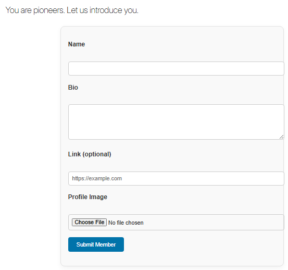
Task: Click gray panel space above Name label
Action: tap(172, 34)
